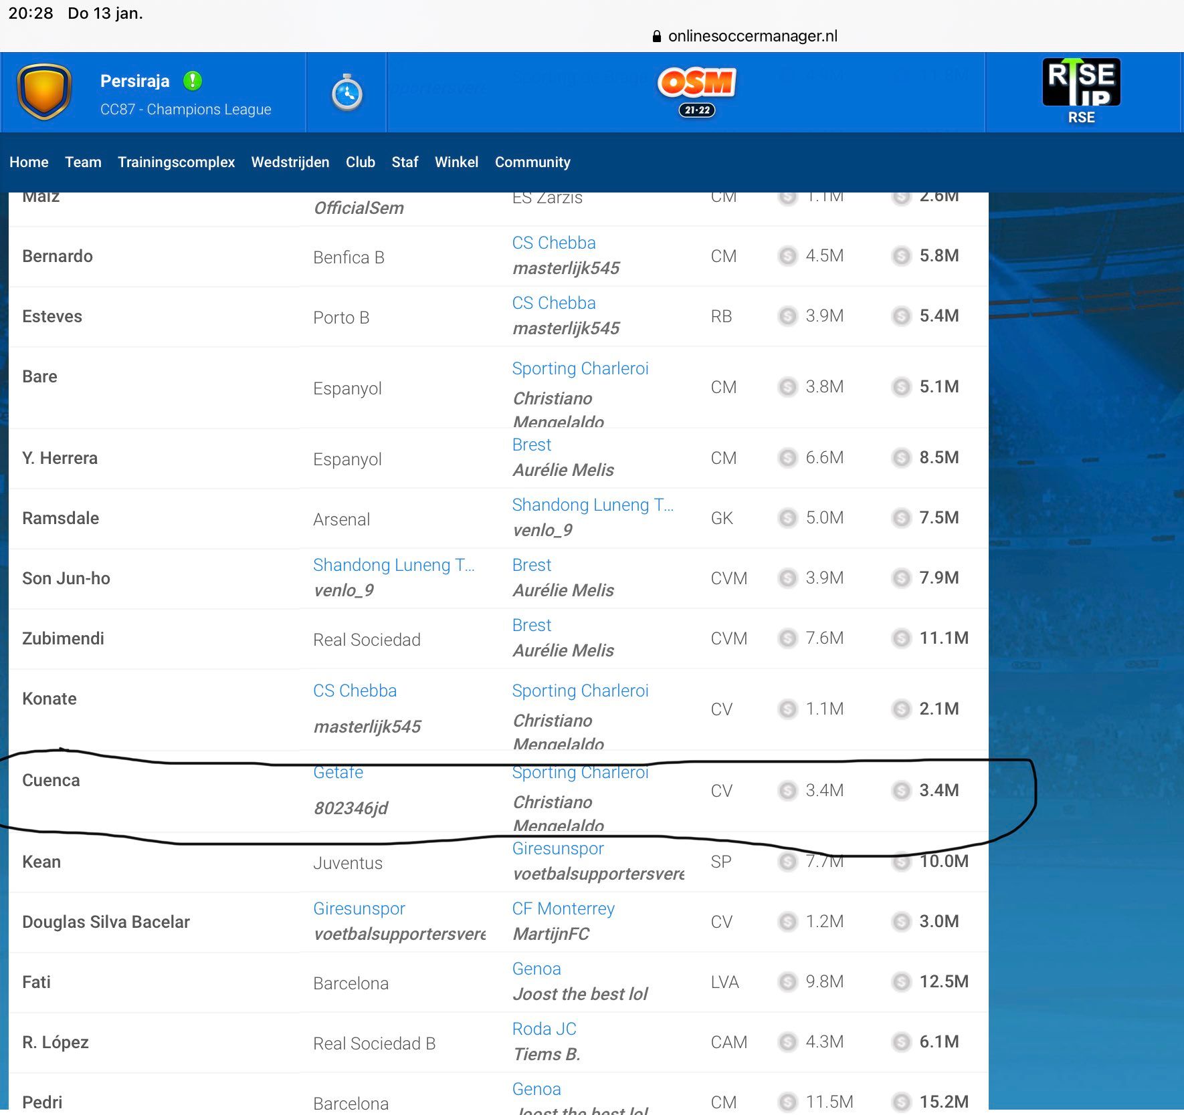Open the Club menu
The height and width of the screenshot is (1115, 1184).
pos(361,162)
